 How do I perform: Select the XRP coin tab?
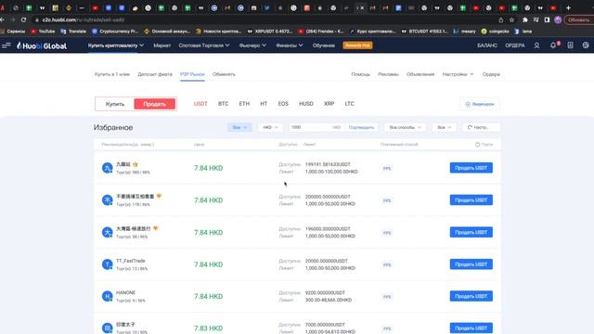[329, 104]
